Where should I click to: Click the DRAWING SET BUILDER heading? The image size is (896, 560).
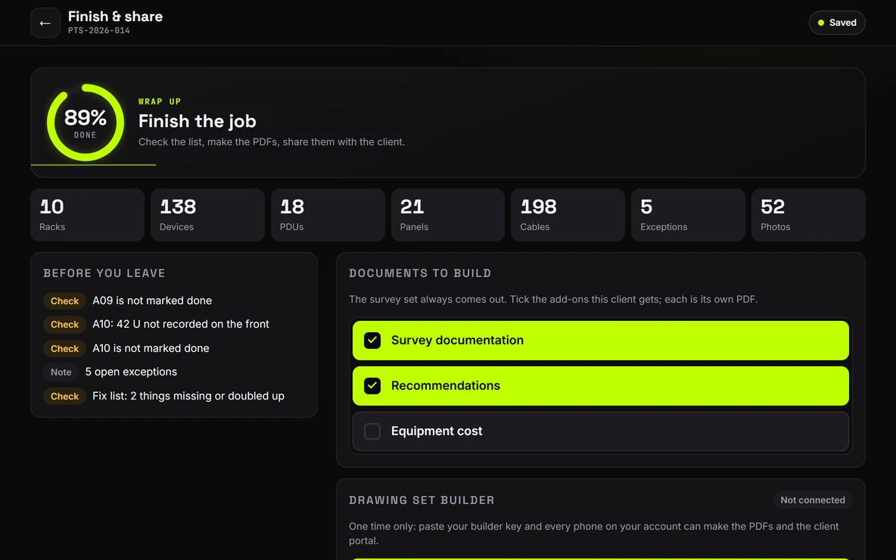[x=422, y=500]
